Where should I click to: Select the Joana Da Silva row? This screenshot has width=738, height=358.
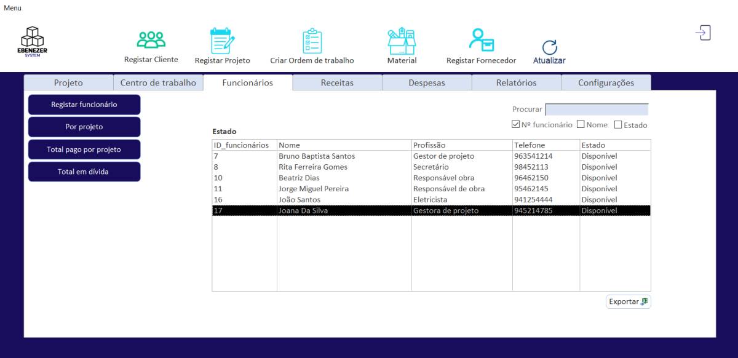(431, 210)
